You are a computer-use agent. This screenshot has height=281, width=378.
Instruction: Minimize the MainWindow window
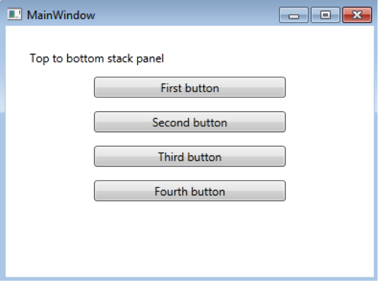tap(293, 15)
